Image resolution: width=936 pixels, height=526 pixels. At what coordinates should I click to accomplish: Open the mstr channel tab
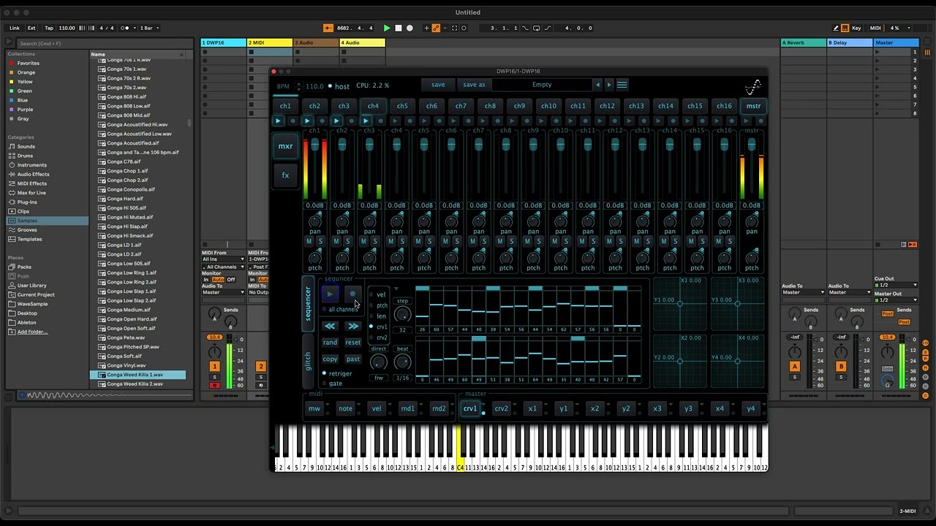coord(753,106)
